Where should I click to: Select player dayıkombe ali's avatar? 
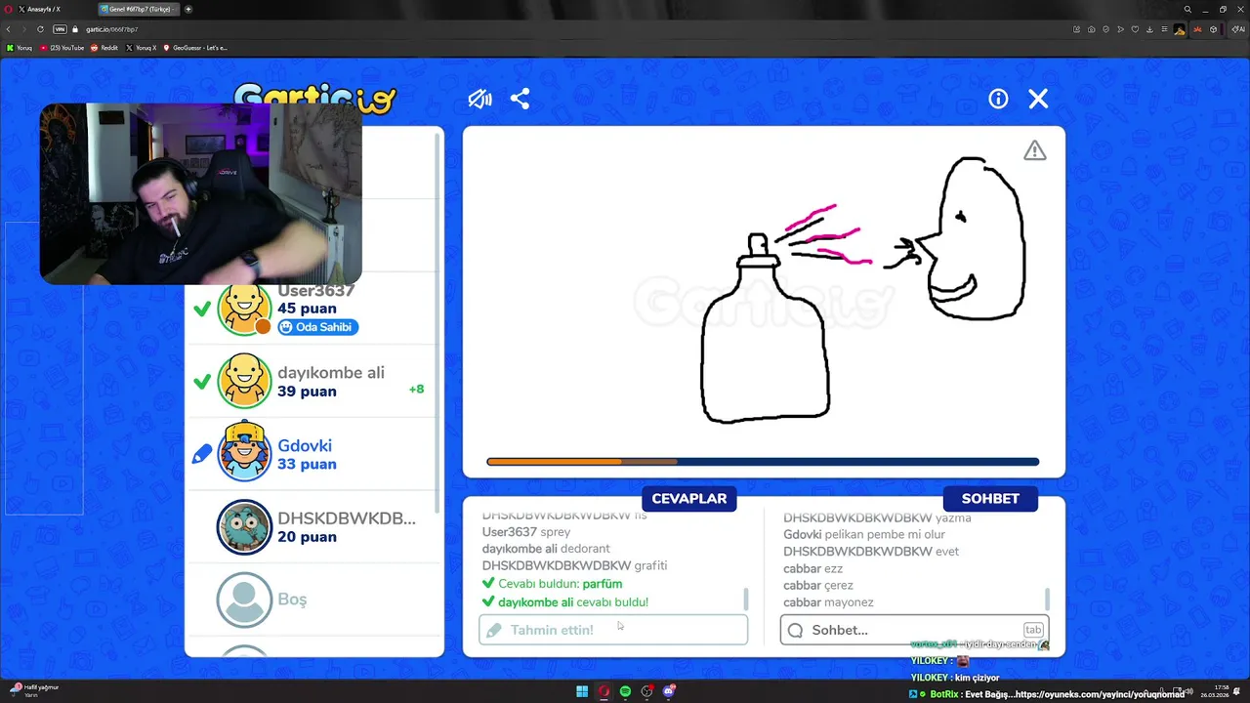243,381
